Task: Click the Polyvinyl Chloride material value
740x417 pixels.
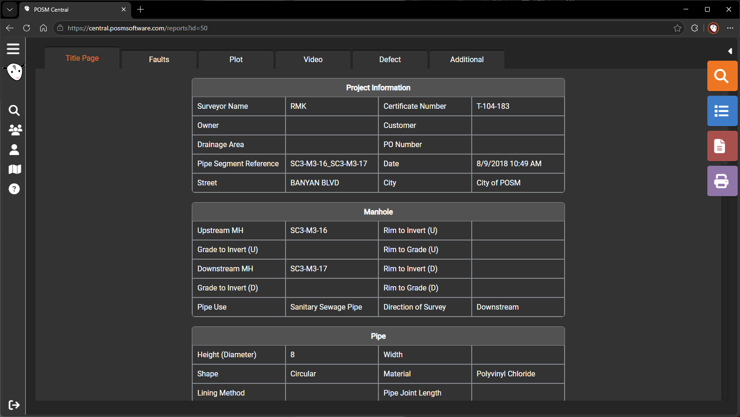Action: (x=506, y=374)
